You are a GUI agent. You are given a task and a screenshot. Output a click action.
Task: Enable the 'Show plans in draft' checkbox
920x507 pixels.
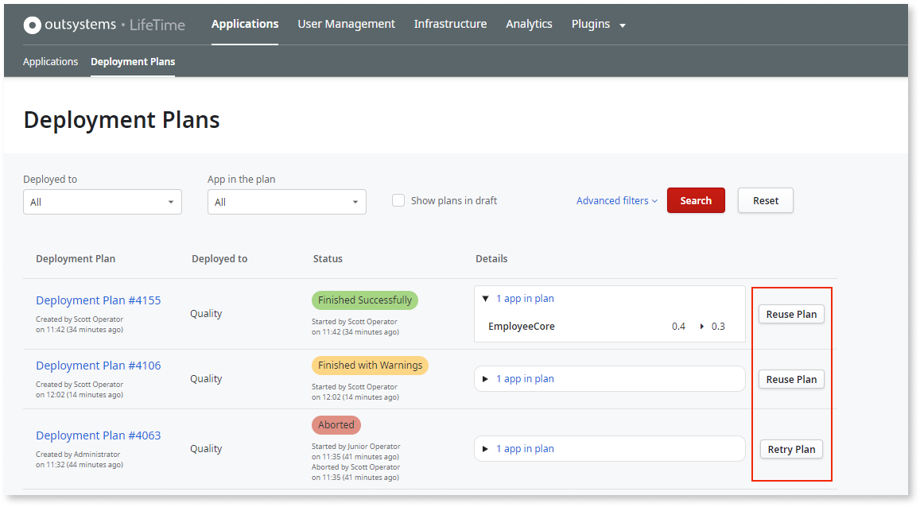(398, 200)
